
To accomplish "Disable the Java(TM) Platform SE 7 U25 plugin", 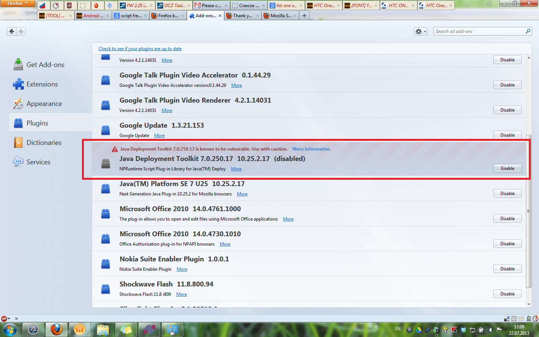I will [508, 194].
